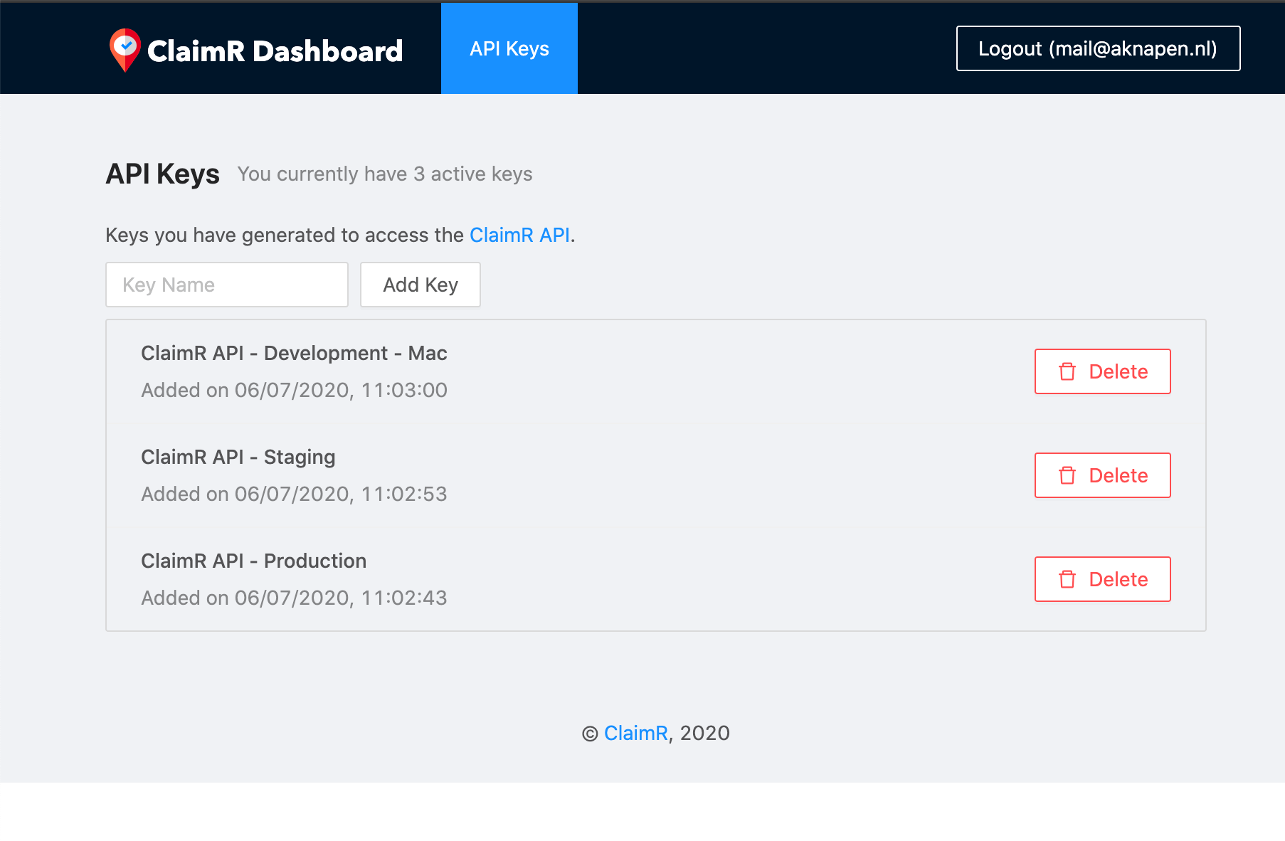Click trash icon for the Production key
Viewport: 1285px width, 841px height.
coord(1067,579)
